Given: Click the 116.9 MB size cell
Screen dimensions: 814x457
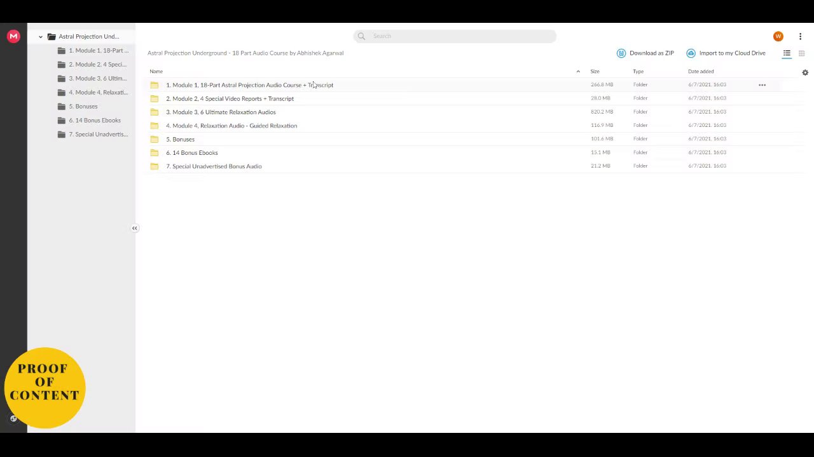Looking at the screenshot, I should 602,125.
